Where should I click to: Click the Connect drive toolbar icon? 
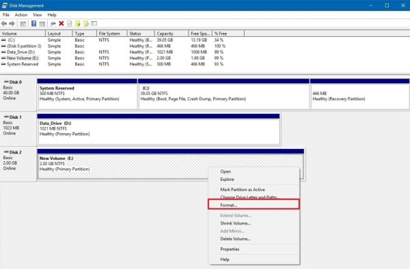tap(53, 23)
